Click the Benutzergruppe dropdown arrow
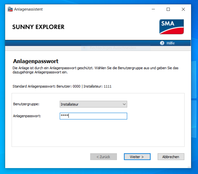This screenshot has height=174, width=198. [124, 104]
